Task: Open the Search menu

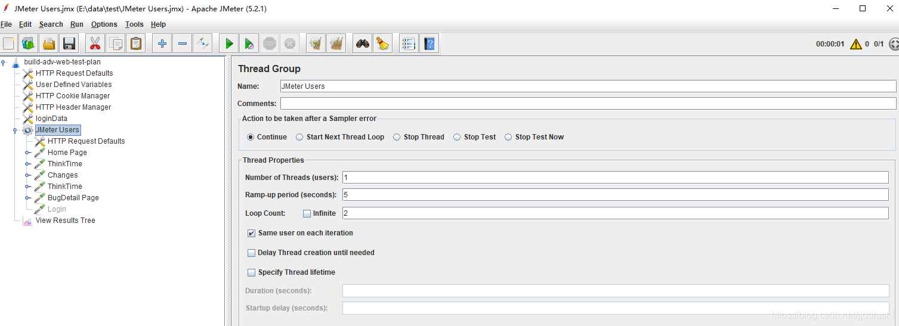Action: pyautogui.click(x=51, y=24)
